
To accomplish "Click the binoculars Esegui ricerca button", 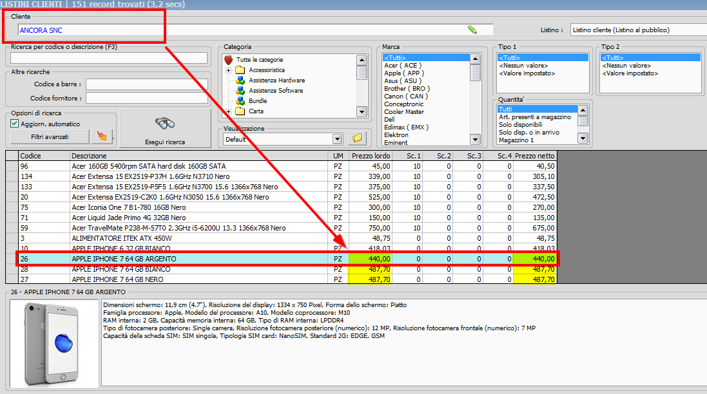I will click(x=165, y=128).
